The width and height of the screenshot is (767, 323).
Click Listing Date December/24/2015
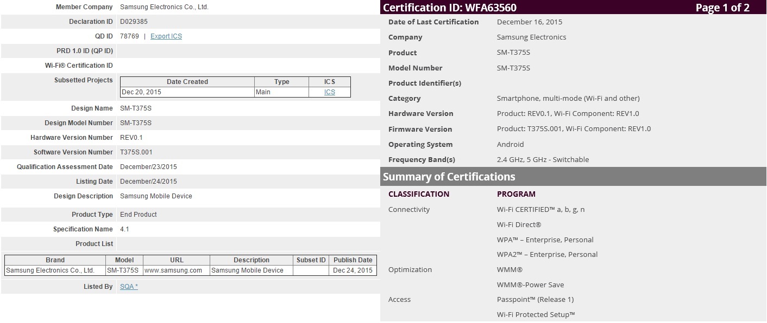[148, 182]
